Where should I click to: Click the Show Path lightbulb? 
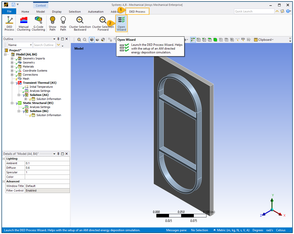[x=52, y=23]
